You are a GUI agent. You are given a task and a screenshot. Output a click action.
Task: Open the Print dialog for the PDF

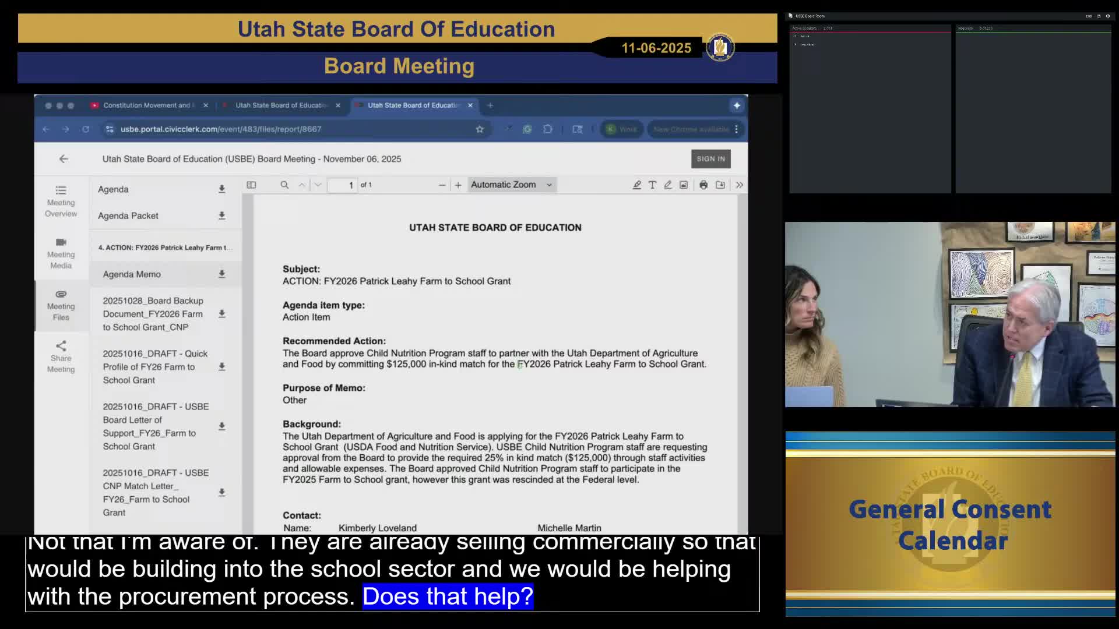pyautogui.click(x=703, y=185)
